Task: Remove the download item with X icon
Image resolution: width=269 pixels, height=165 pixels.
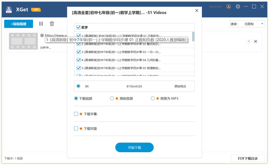Action: (256, 41)
